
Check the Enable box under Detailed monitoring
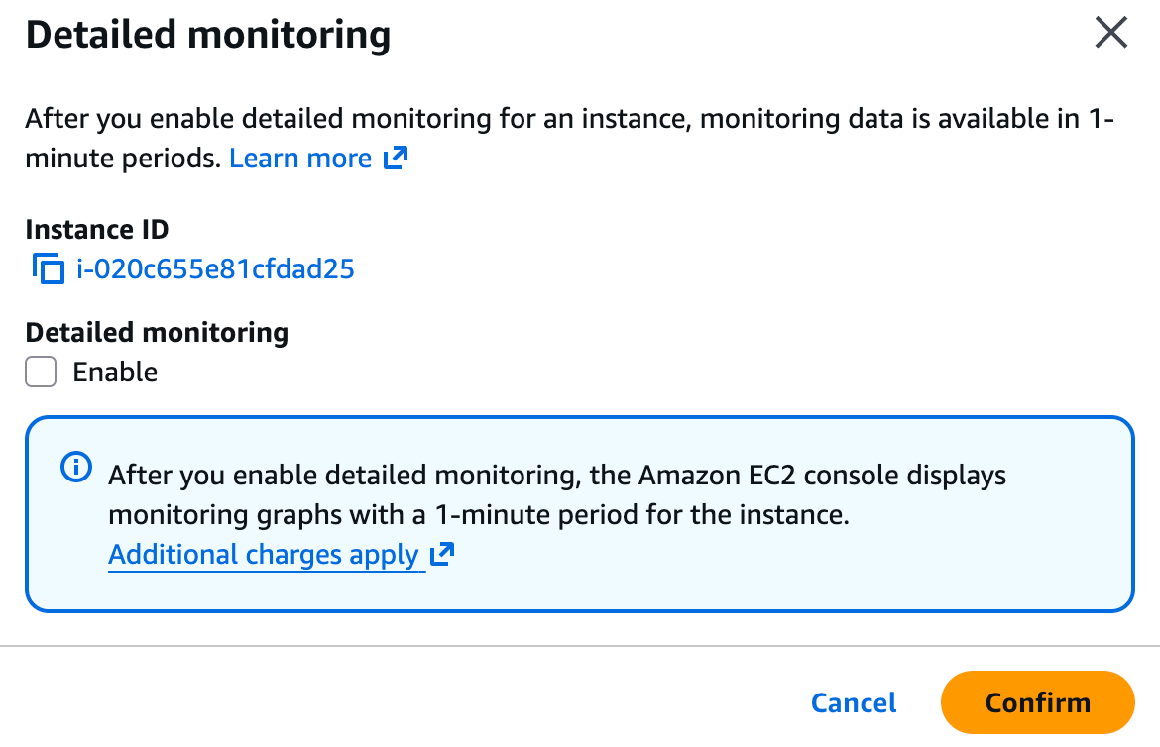click(40, 372)
